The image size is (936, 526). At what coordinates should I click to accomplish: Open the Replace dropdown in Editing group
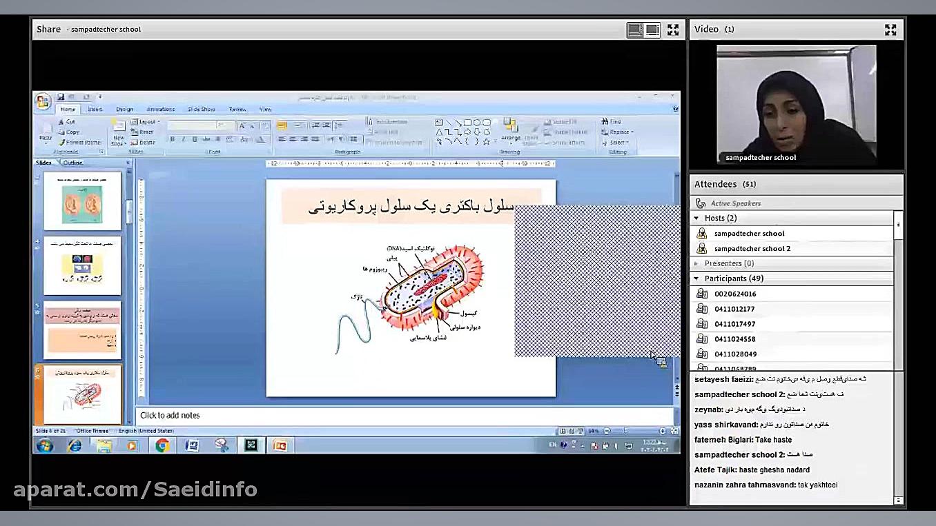617,132
